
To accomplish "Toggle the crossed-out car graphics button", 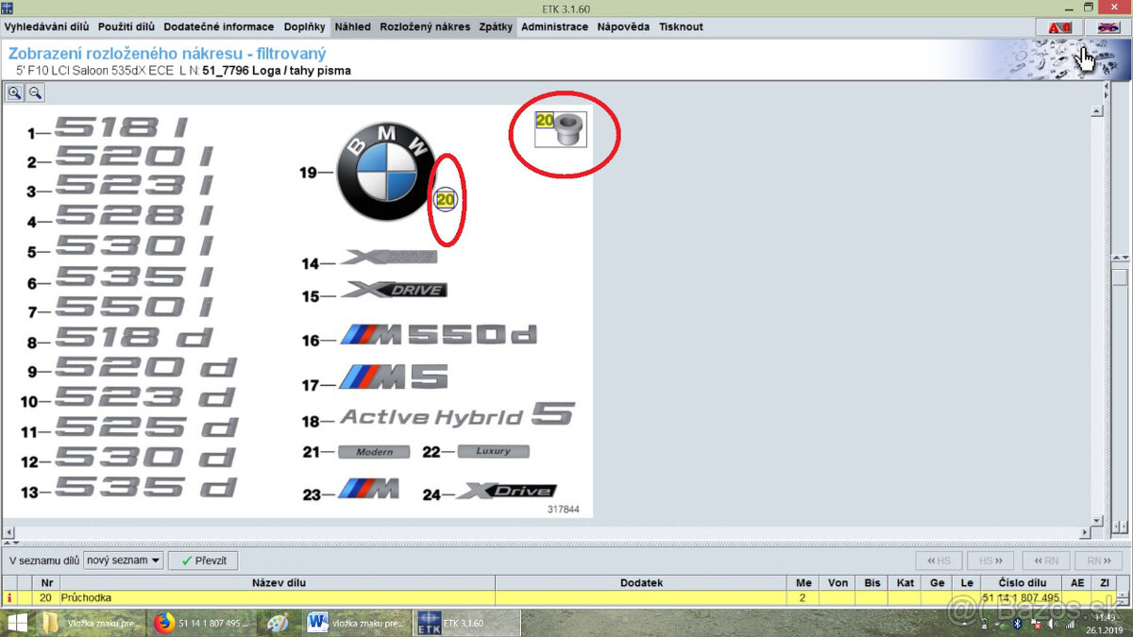I will click(x=1107, y=27).
